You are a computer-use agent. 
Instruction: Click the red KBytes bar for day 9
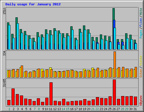(x=42, y=104)
